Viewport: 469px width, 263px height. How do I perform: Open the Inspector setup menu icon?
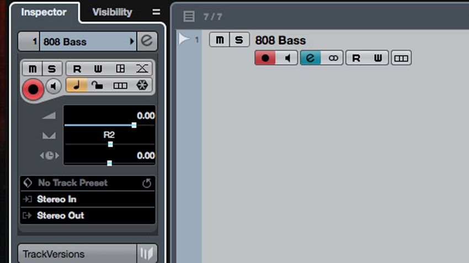156,12
